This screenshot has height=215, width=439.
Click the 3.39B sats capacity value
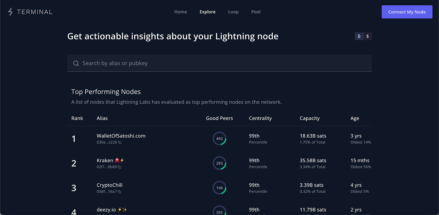(x=312, y=185)
